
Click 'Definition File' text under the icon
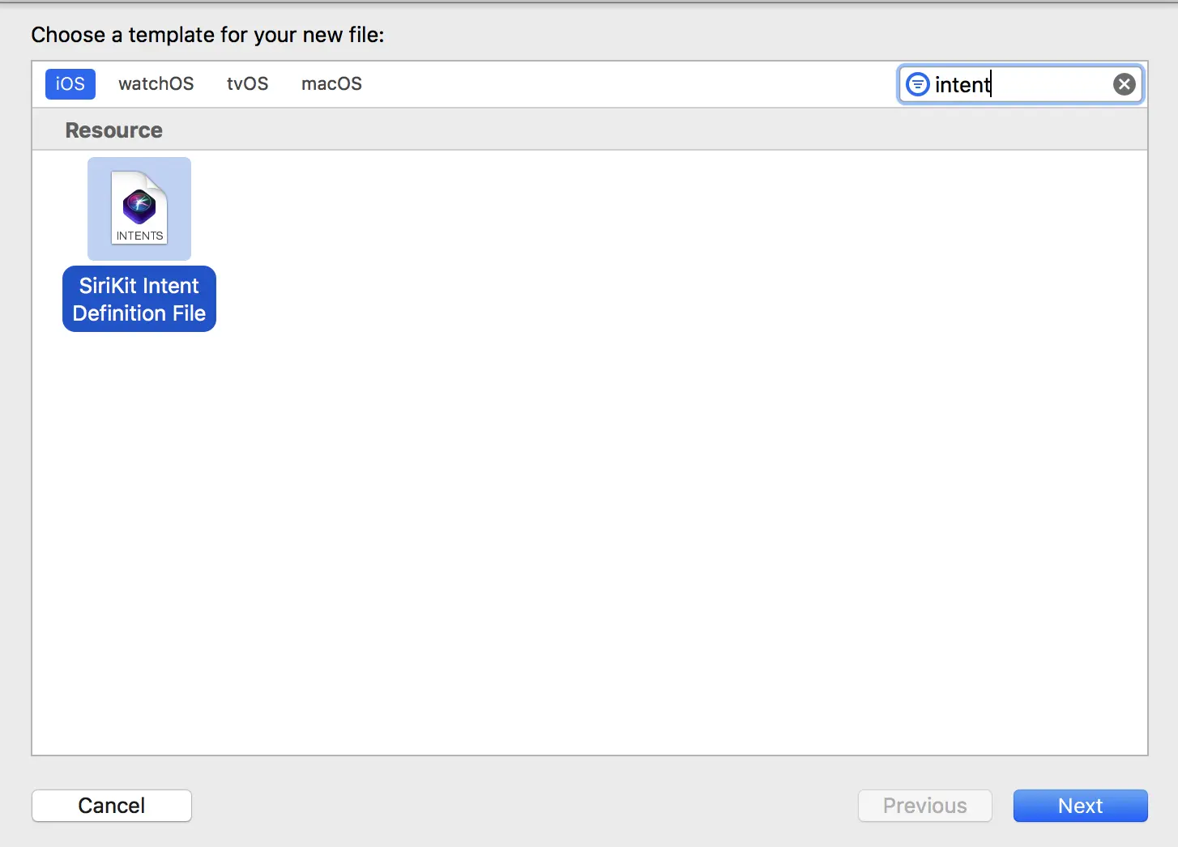(139, 313)
